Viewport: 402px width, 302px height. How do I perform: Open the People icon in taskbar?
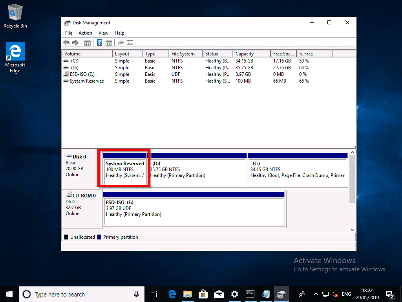(x=302, y=294)
